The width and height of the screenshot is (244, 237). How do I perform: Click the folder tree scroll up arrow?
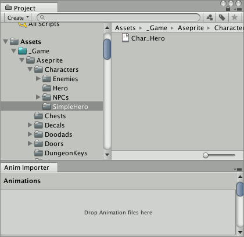point(107,28)
